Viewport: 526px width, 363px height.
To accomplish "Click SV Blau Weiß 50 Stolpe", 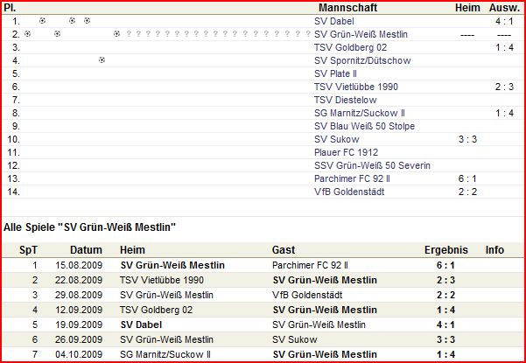I will [x=365, y=126].
